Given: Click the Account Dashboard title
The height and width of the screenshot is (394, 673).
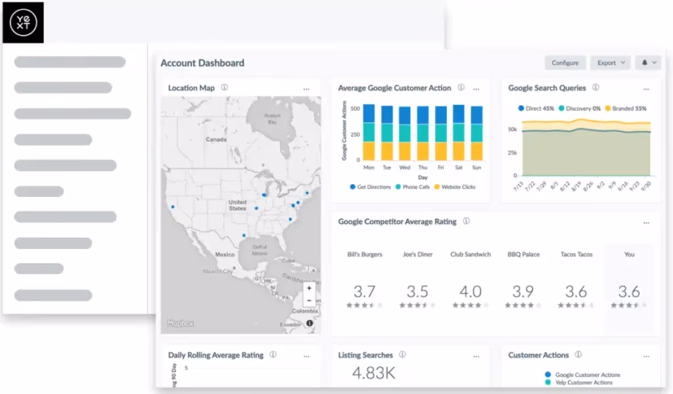Looking at the screenshot, I should (x=202, y=63).
